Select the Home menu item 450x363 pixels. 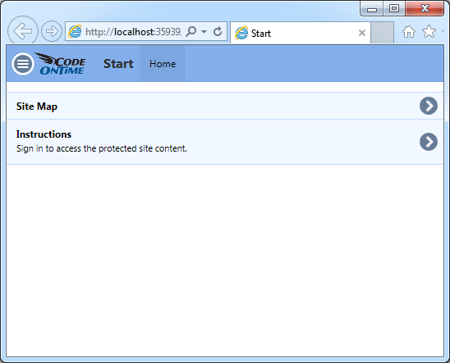coord(163,64)
